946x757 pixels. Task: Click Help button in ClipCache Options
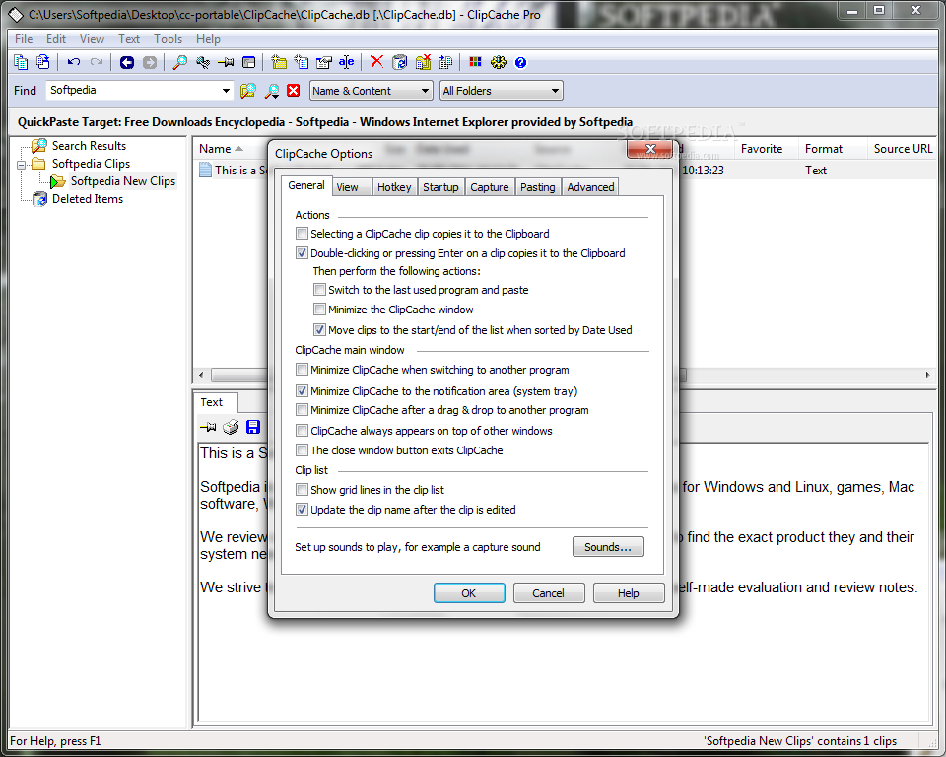click(628, 592)
